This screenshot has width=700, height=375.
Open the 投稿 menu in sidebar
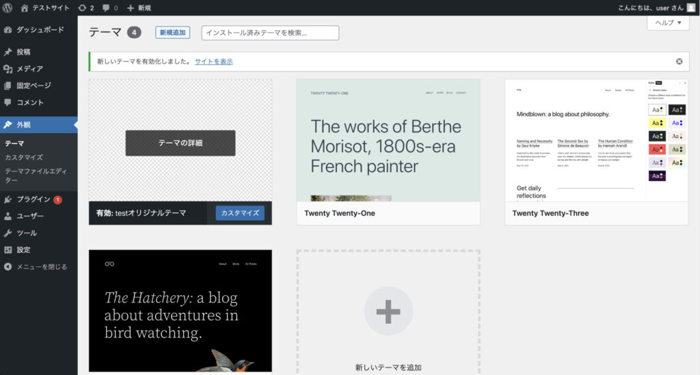23,52
